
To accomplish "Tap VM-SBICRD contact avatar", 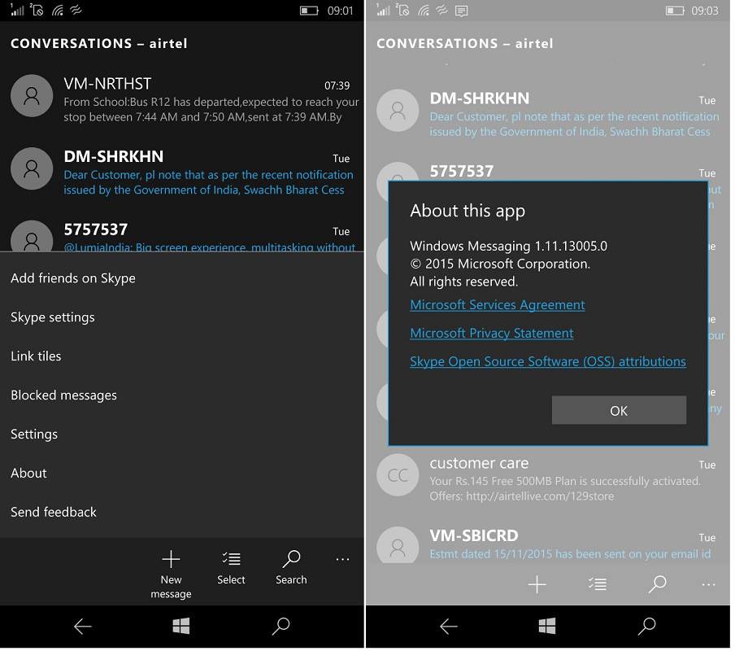I will 398,547.
